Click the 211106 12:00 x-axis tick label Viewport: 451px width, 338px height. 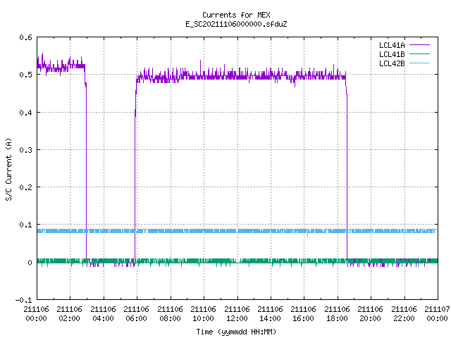point(237,313)
